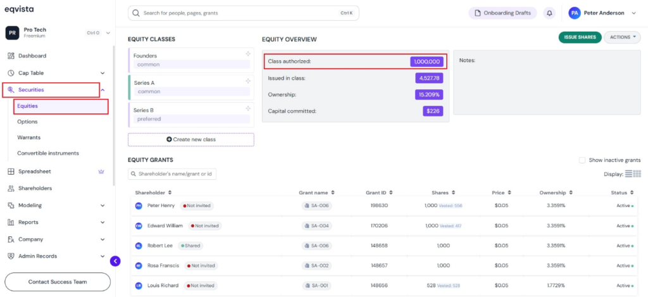Viewport: 648px width, 297px height.
Task: Click the Shareholders people icon
Action: (x=11, y=188)
